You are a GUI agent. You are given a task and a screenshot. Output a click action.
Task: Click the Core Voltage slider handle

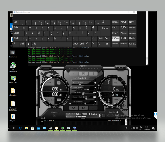coord(72,80)
